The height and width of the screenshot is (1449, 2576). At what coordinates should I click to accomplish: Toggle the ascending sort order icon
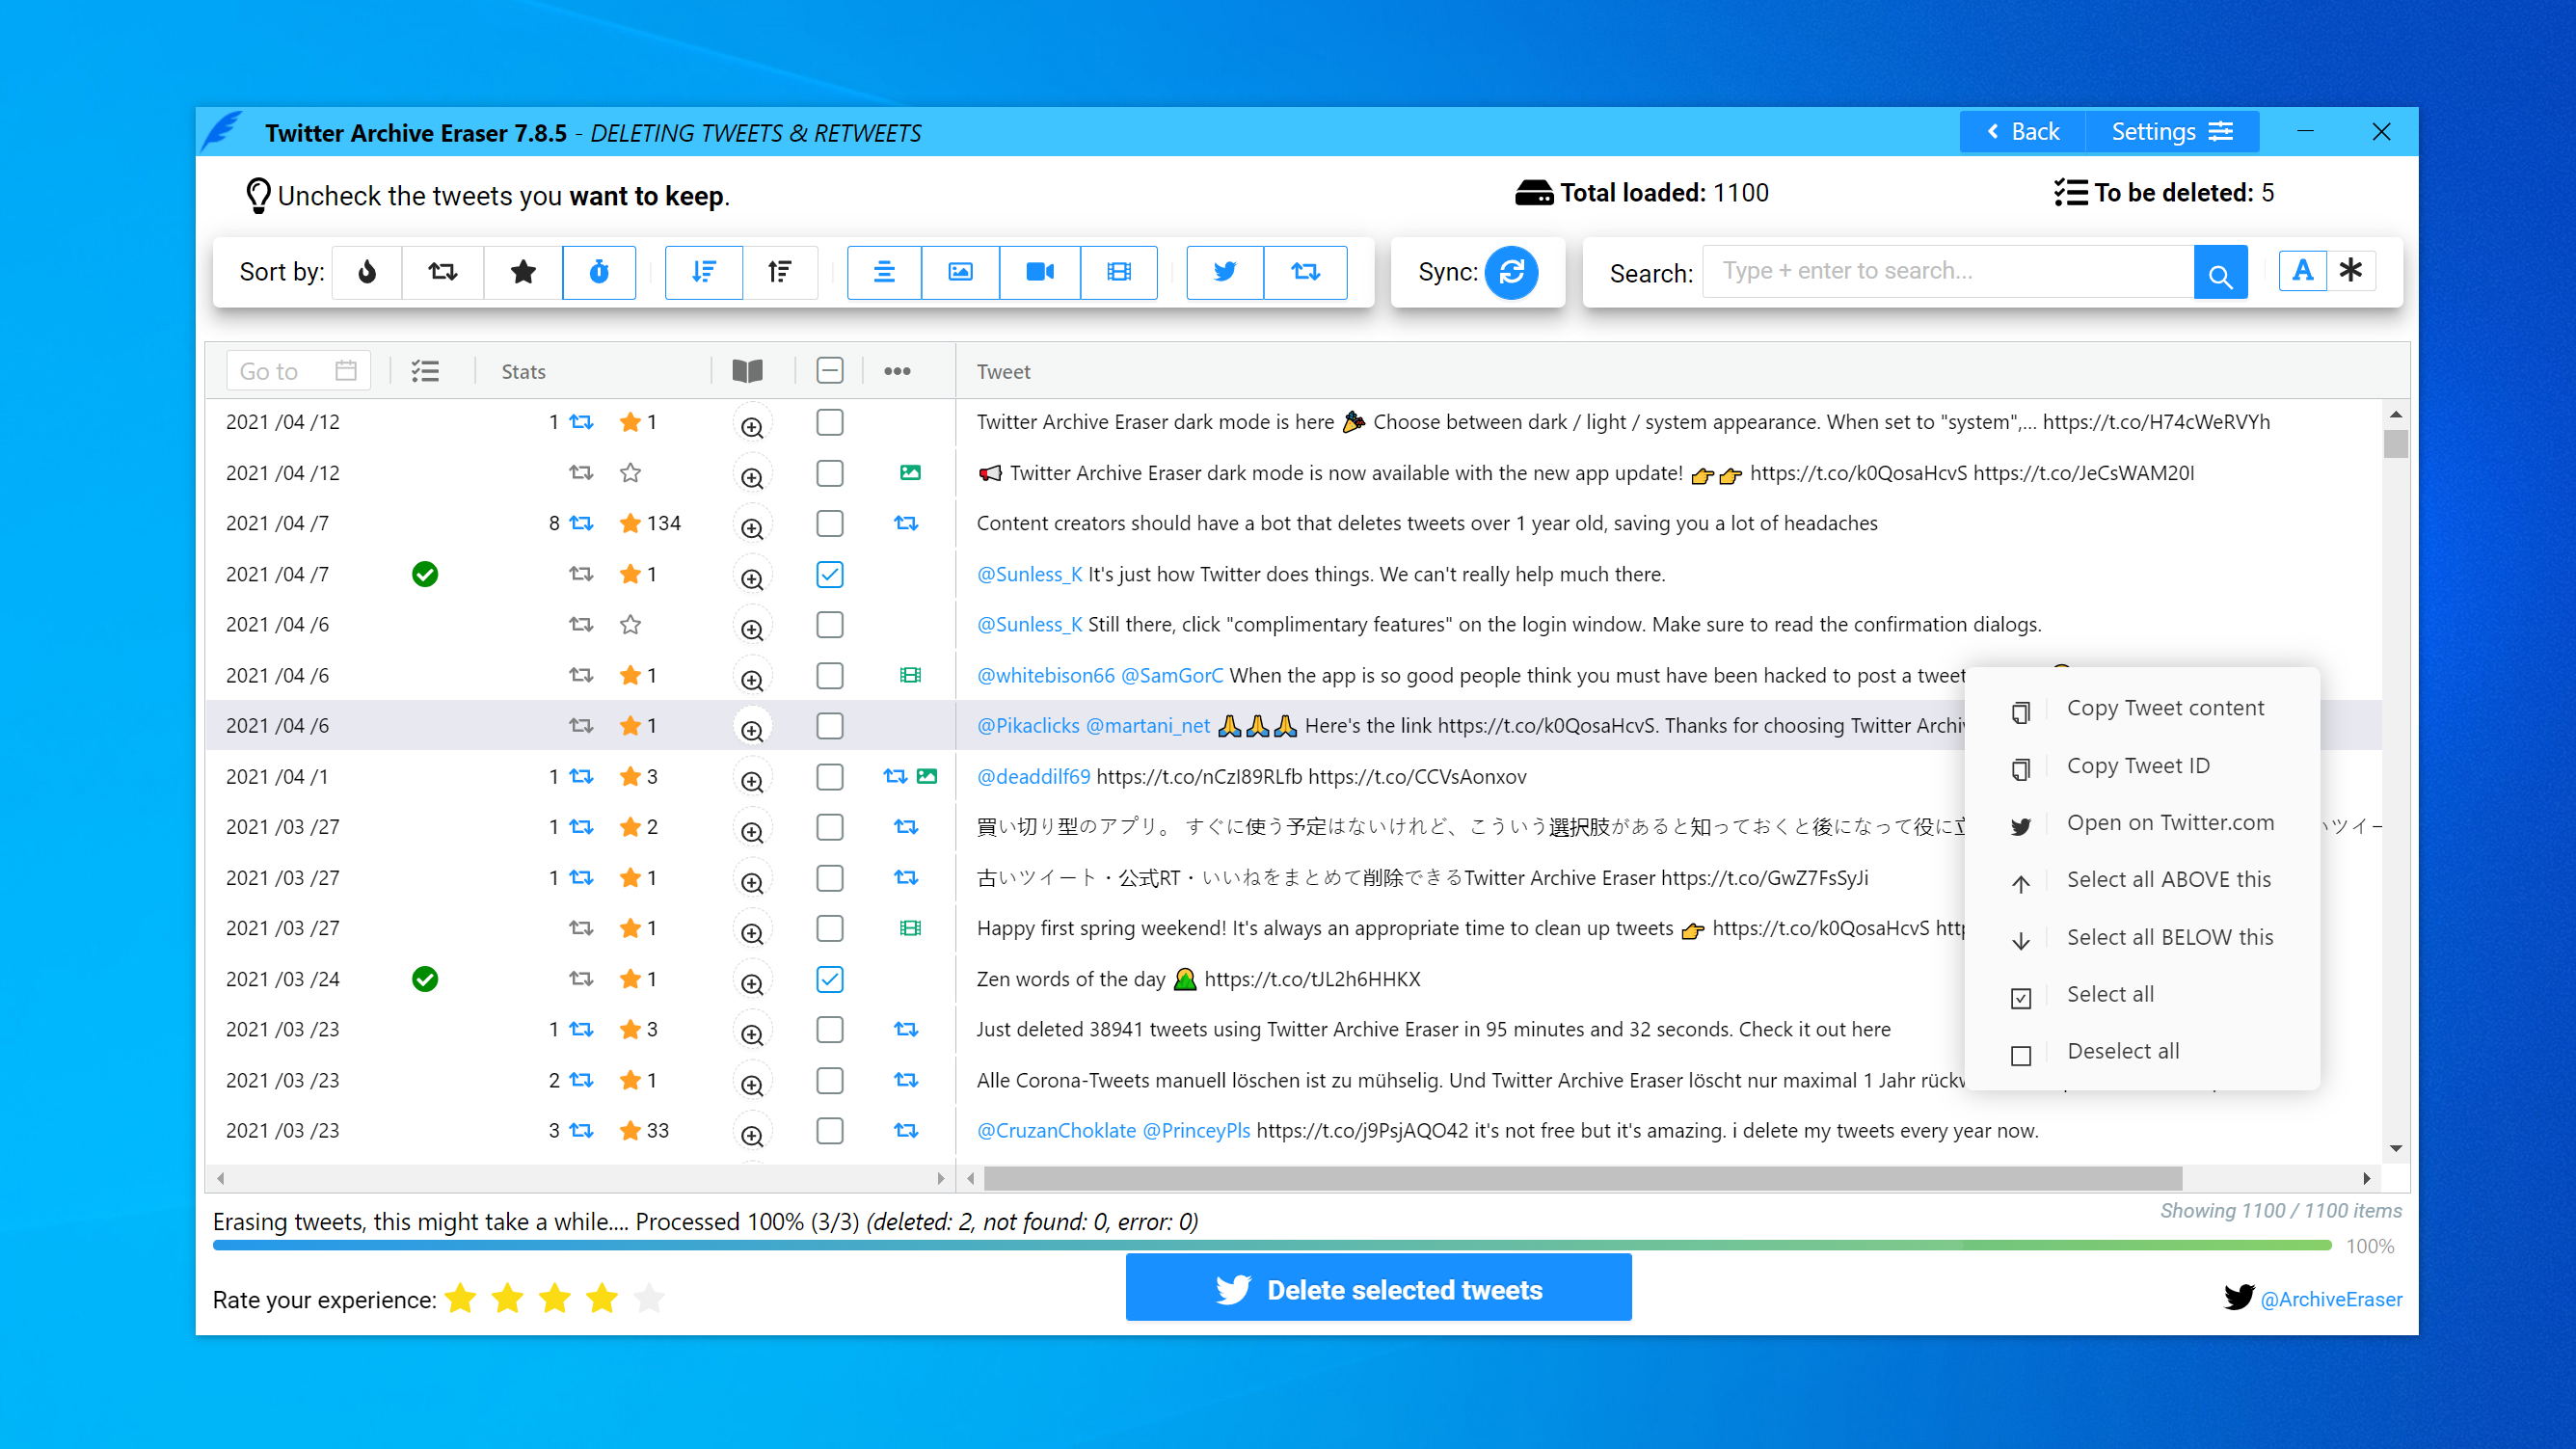pyautogui.click(x=778, y=271)
